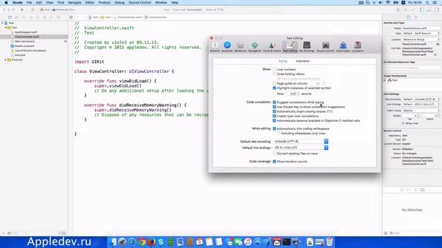Select Main.storyboard in the navigator
This screenshot has width=442, height=248.
click(x=25, y=41)
